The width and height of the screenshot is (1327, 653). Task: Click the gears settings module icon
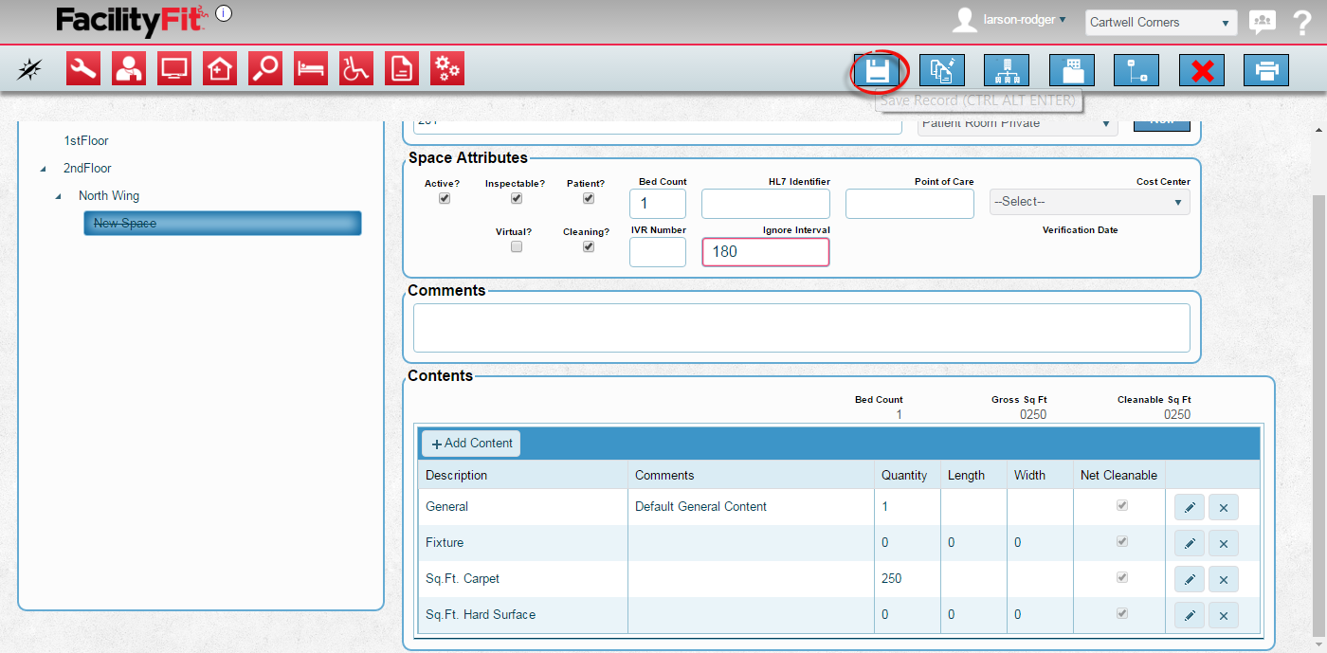coord(447,69)
